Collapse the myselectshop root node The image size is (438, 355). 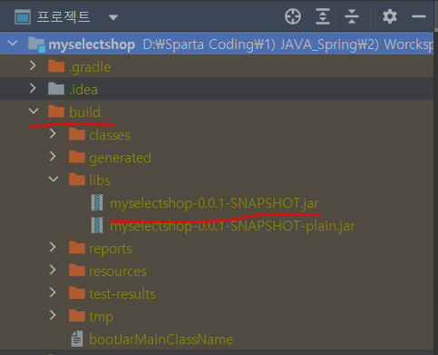point(13,43)
